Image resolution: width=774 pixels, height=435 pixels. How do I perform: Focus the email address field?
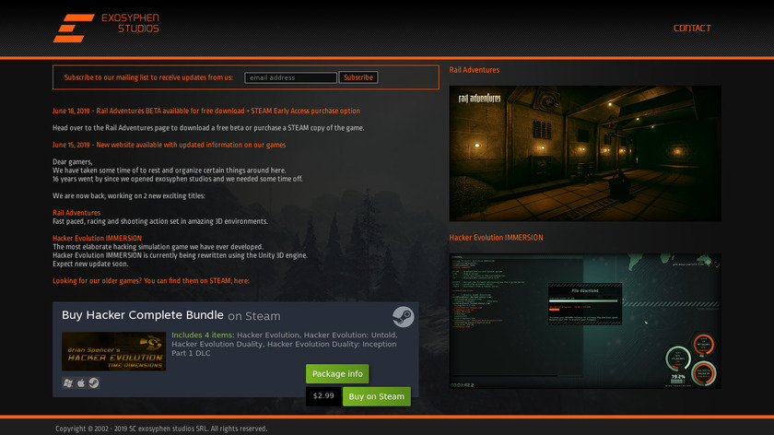290,77
